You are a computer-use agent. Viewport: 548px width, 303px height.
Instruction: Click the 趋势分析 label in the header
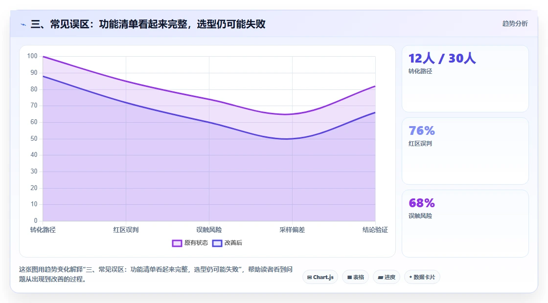[515, 24]
